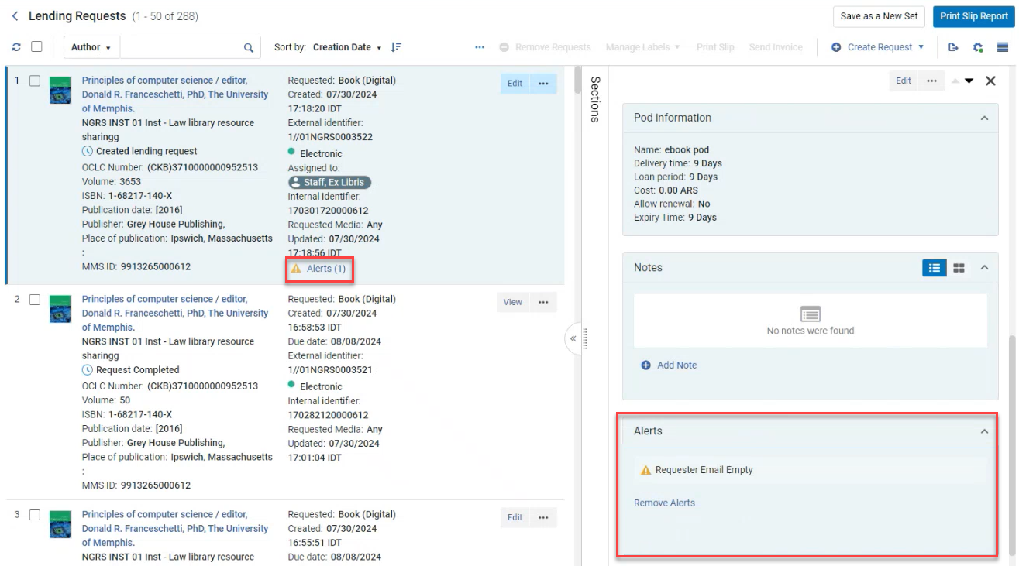Switch Notes to grid view
1019x566 pixels.
tap(959, 268)
